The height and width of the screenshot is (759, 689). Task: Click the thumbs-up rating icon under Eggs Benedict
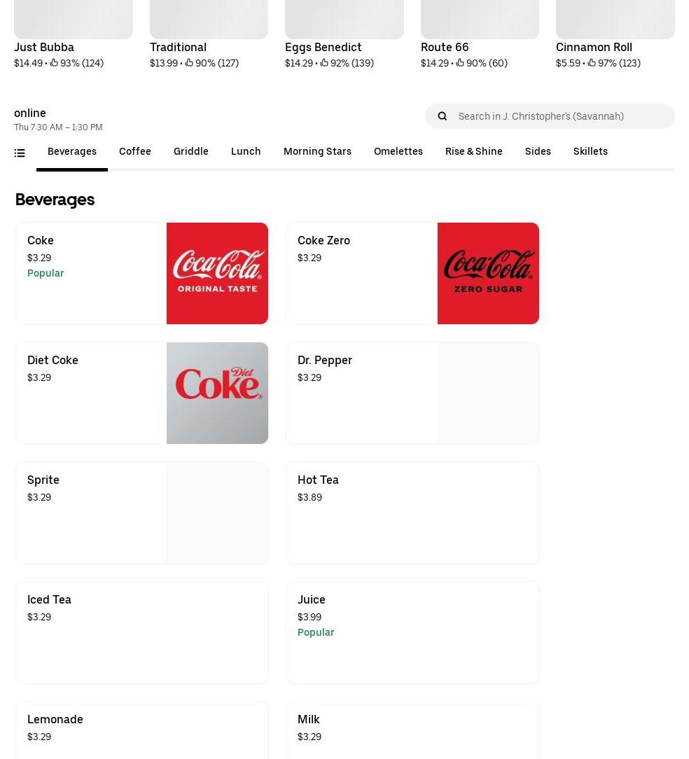click(324, 63)
